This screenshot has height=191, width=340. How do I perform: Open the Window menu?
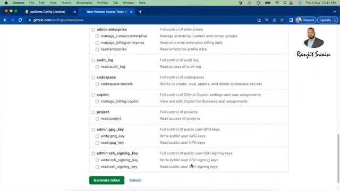(x=129, y=3)
